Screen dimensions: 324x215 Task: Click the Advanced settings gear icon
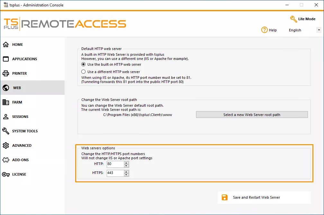tap(7, 145)
